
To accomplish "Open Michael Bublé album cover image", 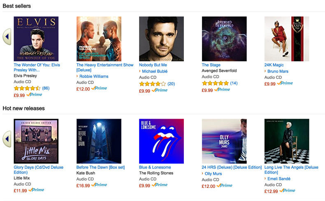I will [161, 39].
